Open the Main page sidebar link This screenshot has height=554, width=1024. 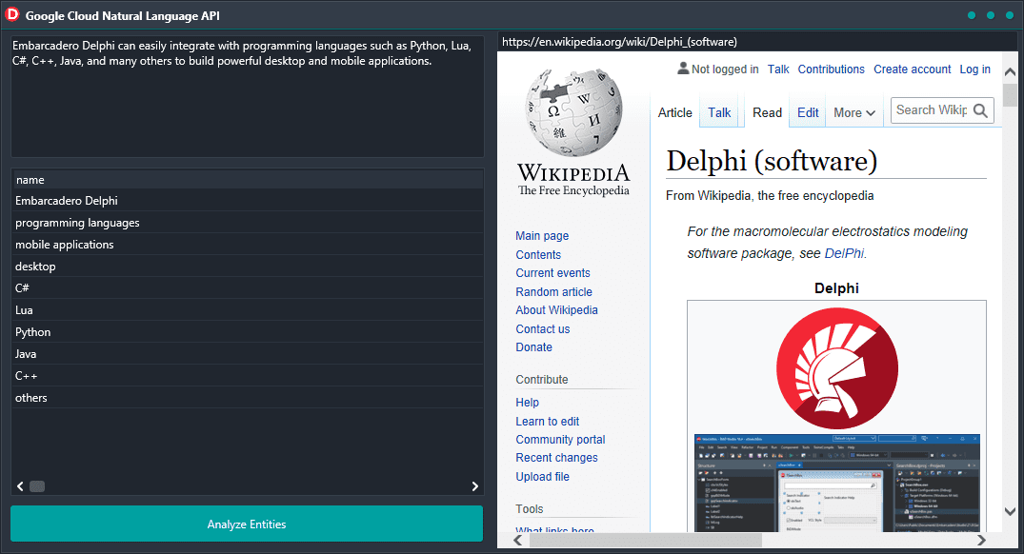(x=542, y=235)
